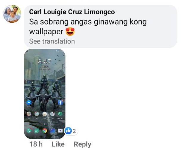181x151 pixels.
Task: Tap the Facebook app icon in the screenshot
Action: tap(60, 103)
